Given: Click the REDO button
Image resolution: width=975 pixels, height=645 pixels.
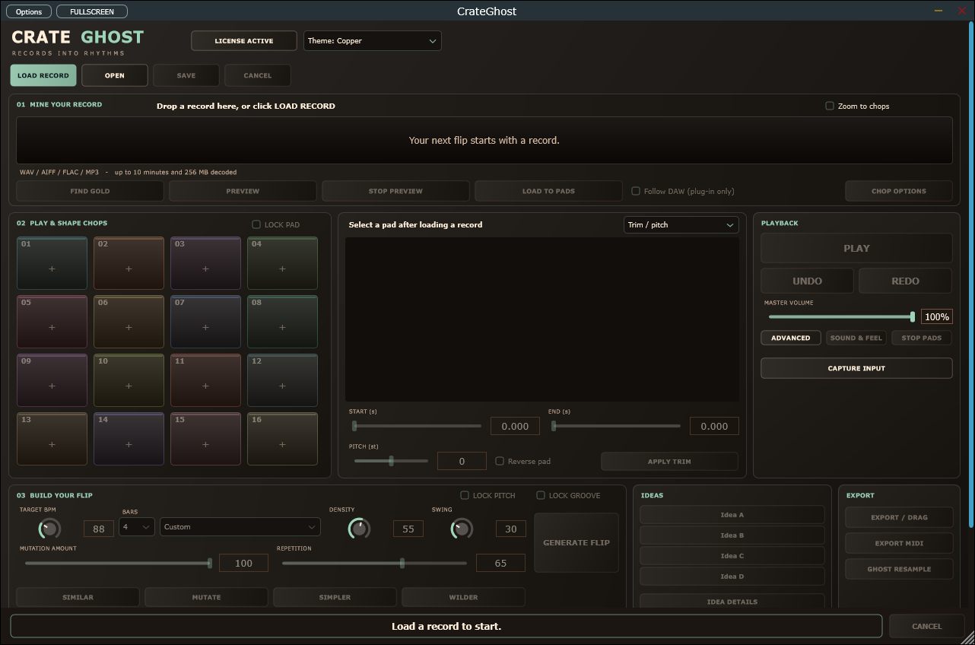Looking at the screenshot, I should [x=905, y=281].
